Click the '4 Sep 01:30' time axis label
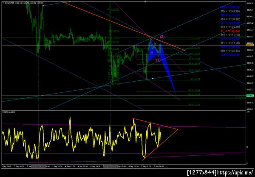The width and height of the screenshot is (255, 177). tap(71, 166)
